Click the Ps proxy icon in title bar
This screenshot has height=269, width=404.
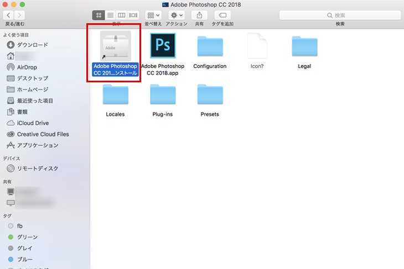point(165,4)
